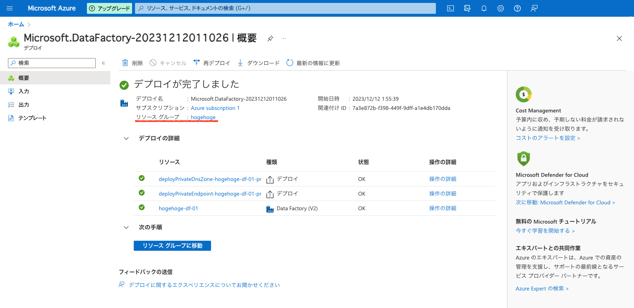This screenshot has width=634, height=308.
Task: Select 概要 in the left menu
Action: [x=55, y=78]
